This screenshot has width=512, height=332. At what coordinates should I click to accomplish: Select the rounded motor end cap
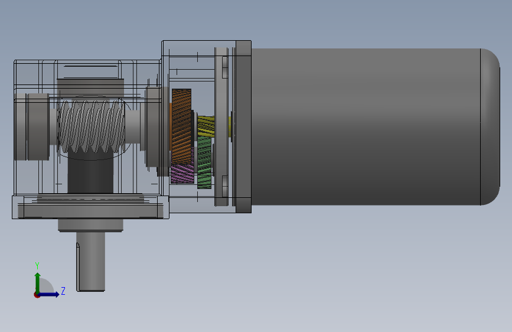pos(490,127)
